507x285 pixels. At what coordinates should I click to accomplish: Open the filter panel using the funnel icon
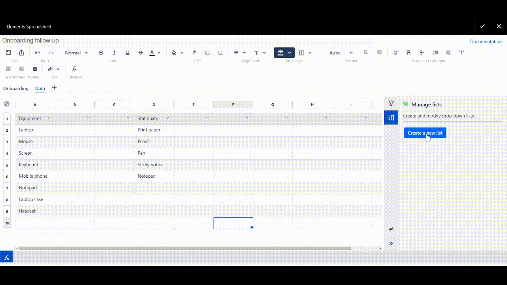tap(391, 103)
